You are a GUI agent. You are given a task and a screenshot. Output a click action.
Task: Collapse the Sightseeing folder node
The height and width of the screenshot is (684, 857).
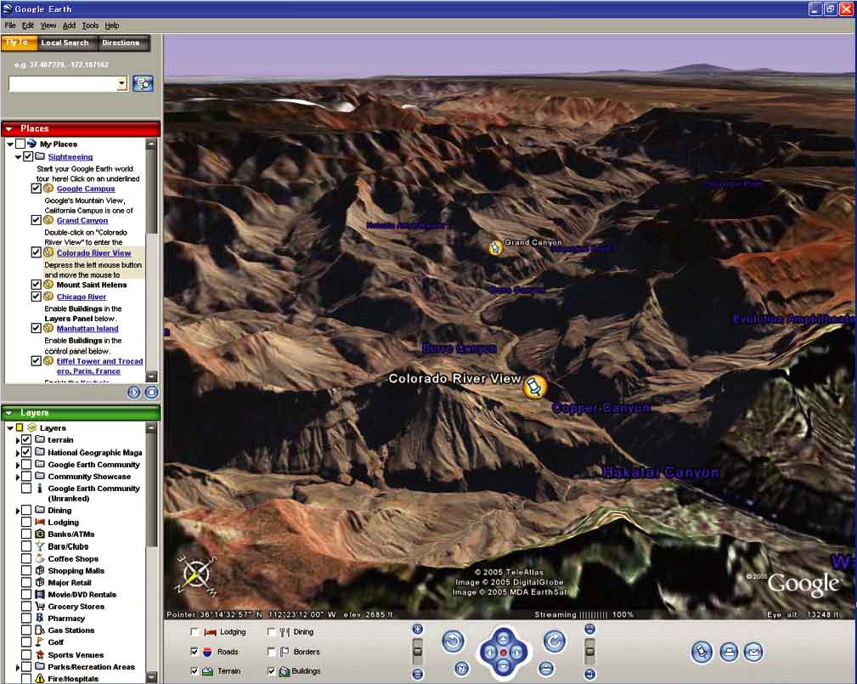[18, 157]
